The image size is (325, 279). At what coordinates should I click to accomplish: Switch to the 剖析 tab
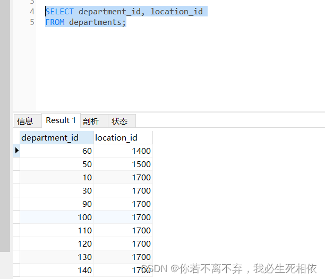coord(94,121)
